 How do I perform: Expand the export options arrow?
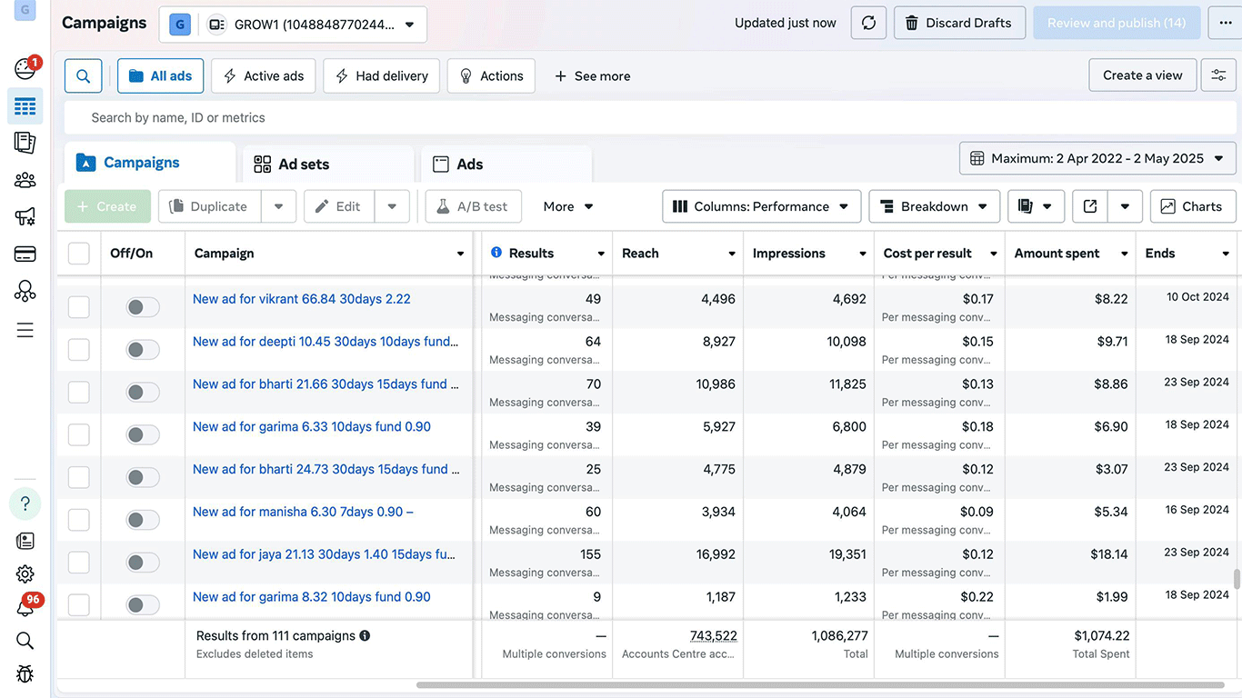pyautogui.click(x=1125, y=206)
